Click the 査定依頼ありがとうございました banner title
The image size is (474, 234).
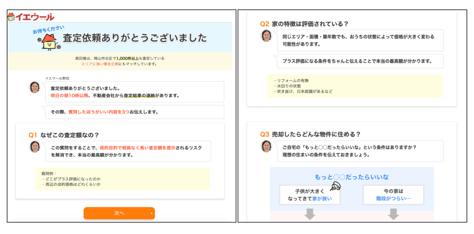[135, 38]
